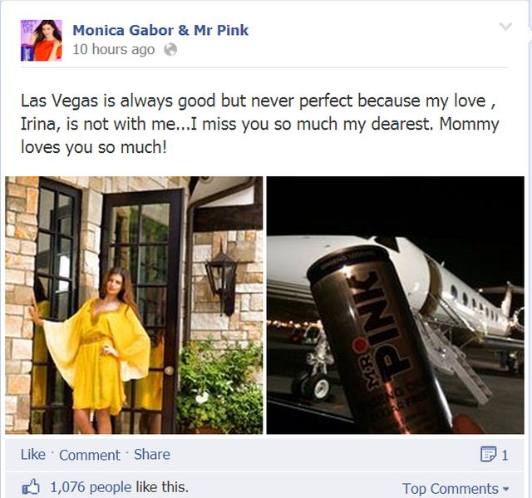This screenshot has width=532, height=498.
Task: Share this post
Action: point(152,455)
